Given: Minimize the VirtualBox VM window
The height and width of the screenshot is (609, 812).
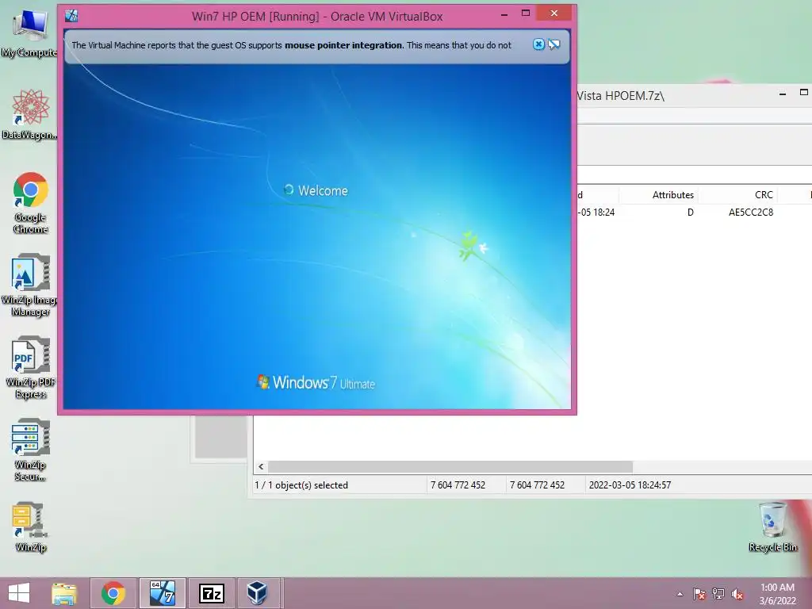Looking at the screenshot, I should point(504,14).
